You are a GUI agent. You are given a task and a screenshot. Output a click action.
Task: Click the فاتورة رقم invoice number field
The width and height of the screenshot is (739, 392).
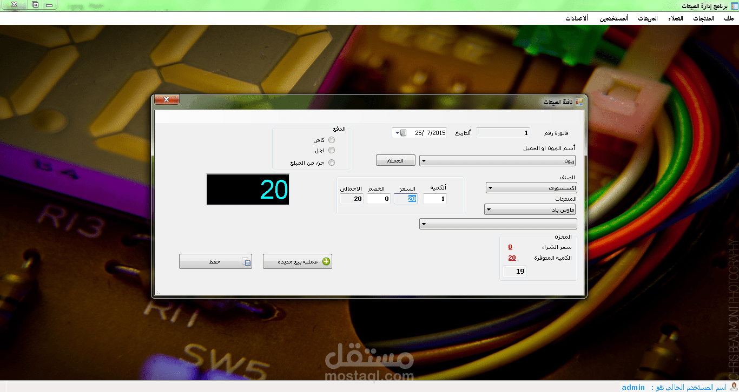coord(503,133)
